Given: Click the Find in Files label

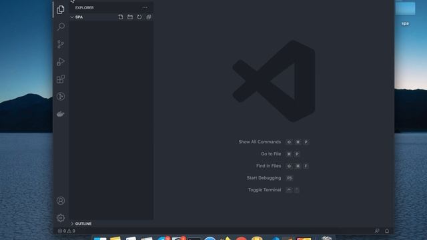Looking at the screenshot, I should pos(268,166).
